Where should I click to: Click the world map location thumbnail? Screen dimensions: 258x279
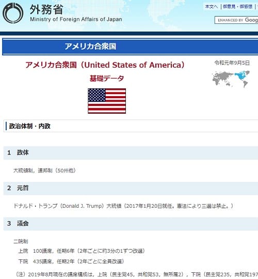(231, 79)
